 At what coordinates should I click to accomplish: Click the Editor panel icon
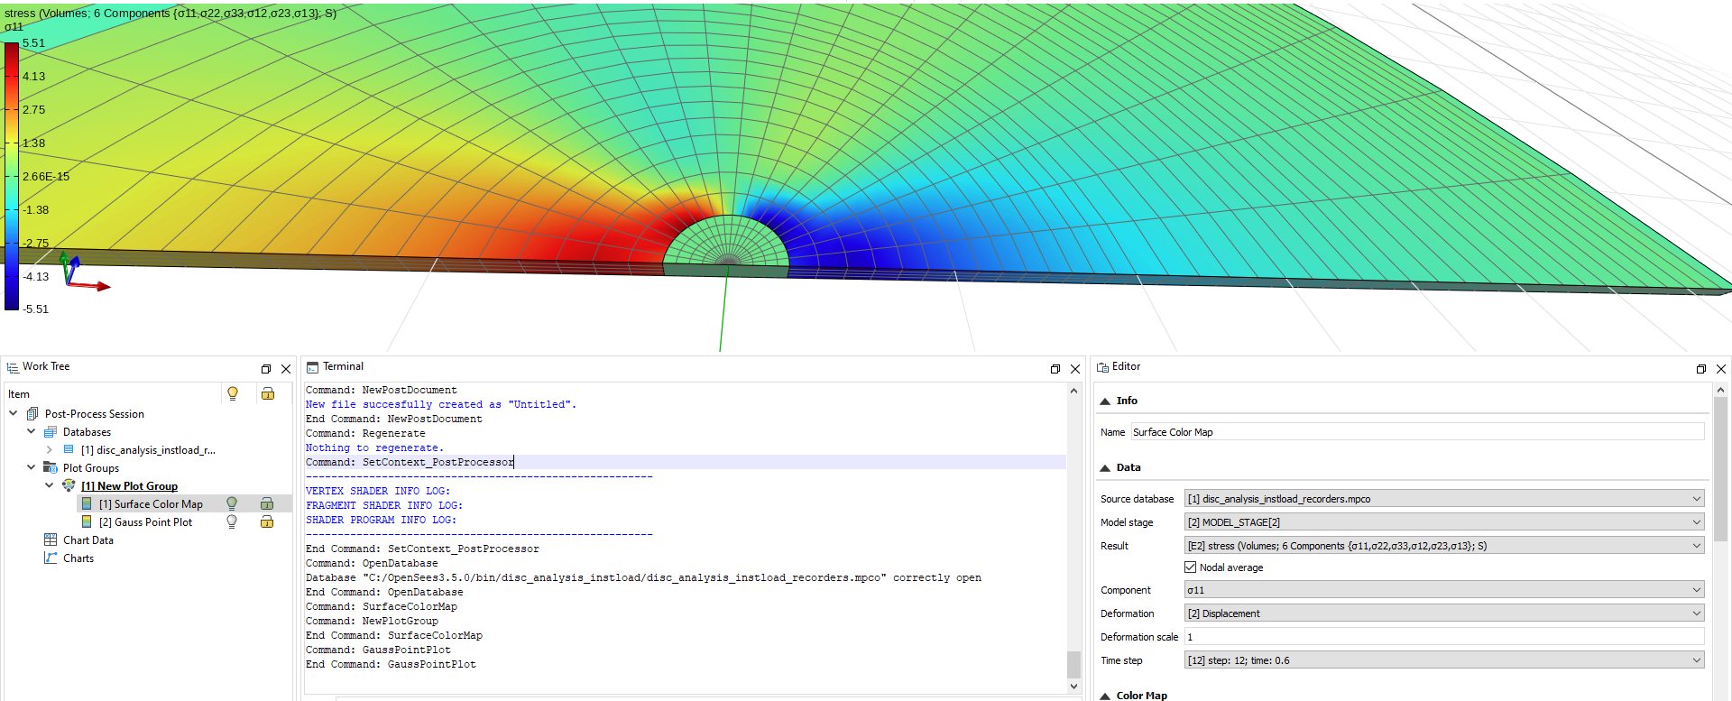point(1102,367)
